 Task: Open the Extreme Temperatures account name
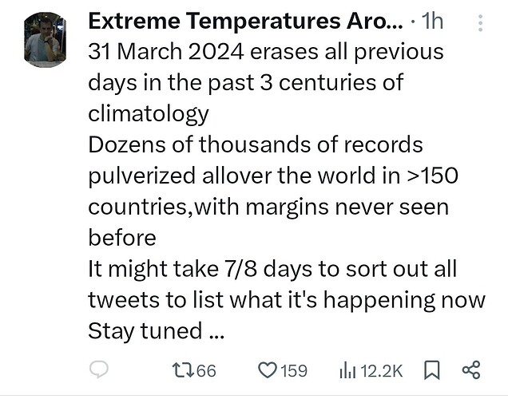[245, 22]
